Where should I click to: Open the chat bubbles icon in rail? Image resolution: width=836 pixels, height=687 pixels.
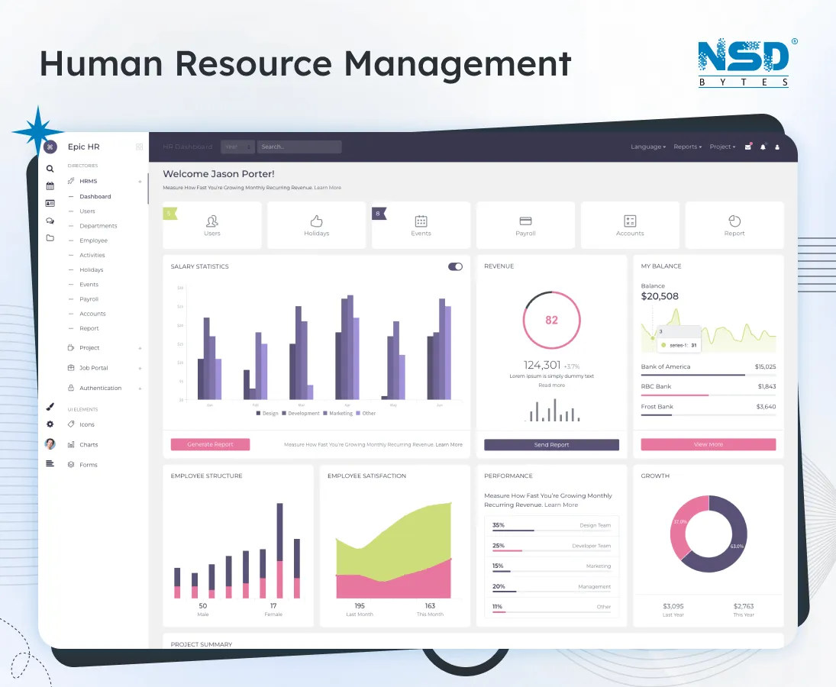tap(50, 221)
